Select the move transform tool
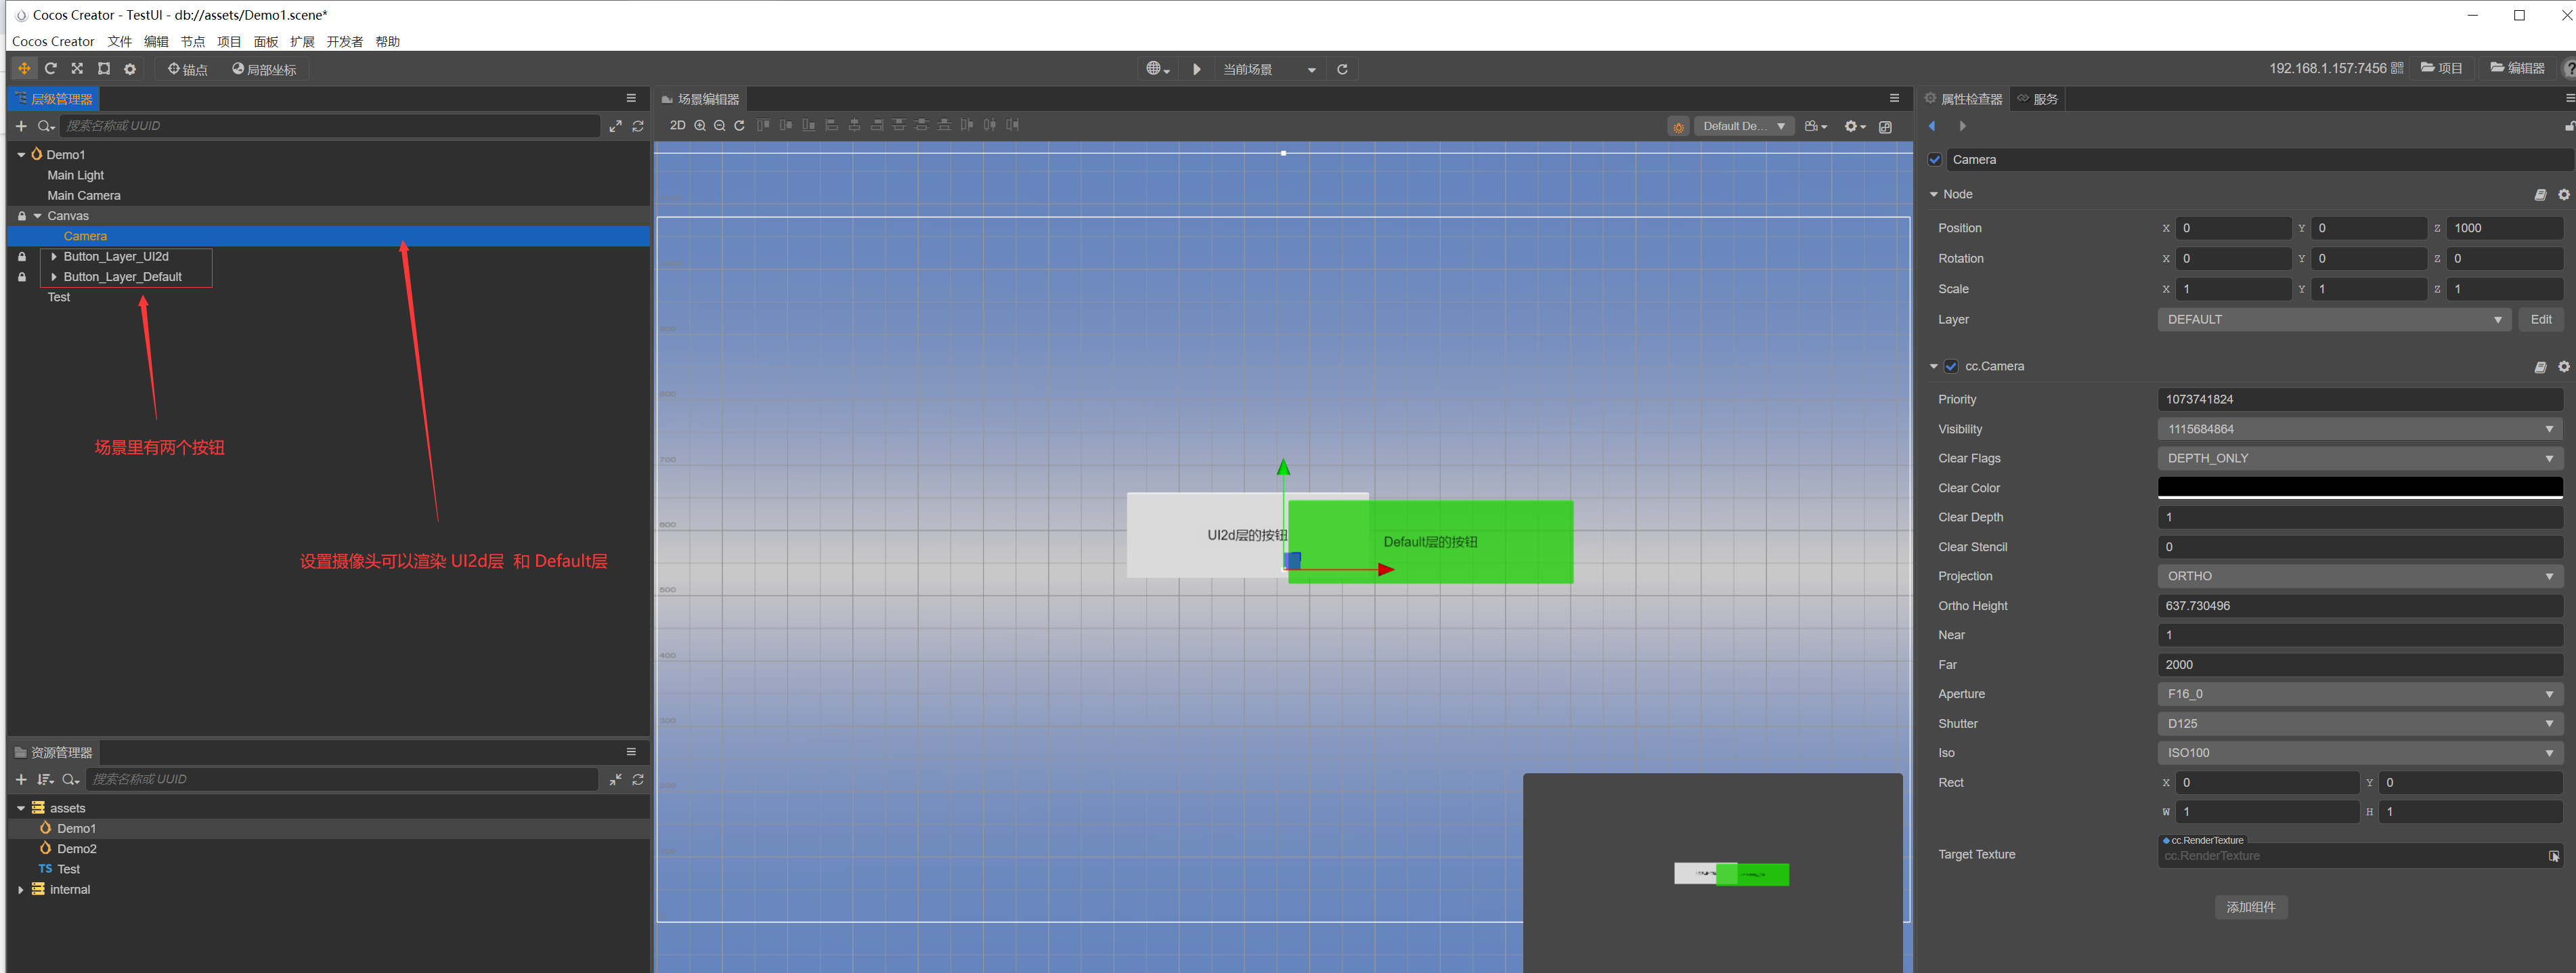This screenshot has width=2576, height=973. coord(24,69)
